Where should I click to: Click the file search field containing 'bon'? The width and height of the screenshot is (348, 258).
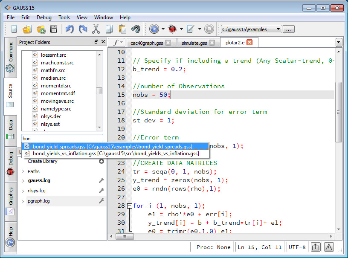pos(62,139)
